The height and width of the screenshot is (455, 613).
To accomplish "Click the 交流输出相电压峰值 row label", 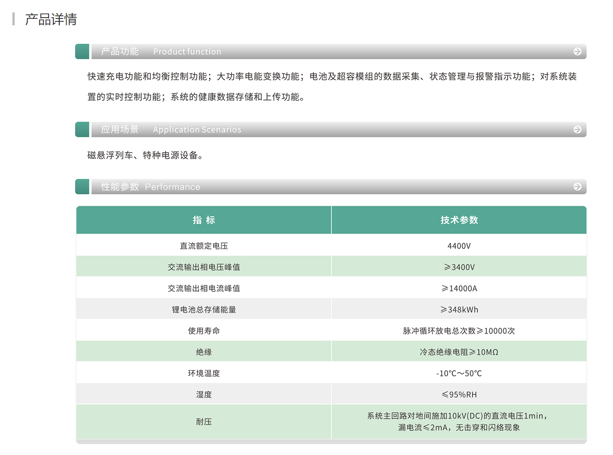I will [204, 267].
